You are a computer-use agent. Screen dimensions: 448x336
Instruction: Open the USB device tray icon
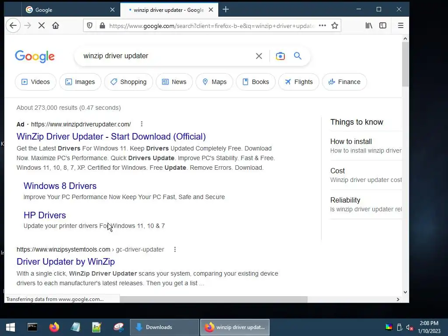399,327
